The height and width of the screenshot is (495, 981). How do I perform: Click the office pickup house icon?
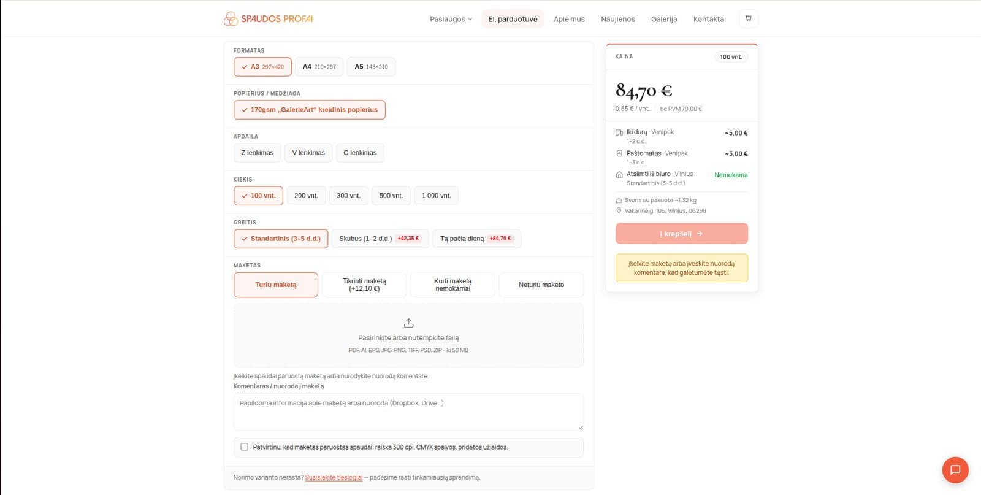(x=619, y=174)
